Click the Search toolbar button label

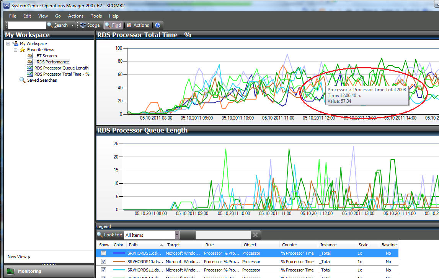tap(61, 25)
